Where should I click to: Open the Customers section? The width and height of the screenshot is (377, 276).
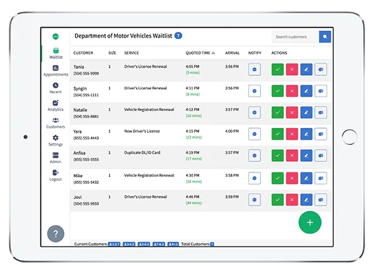point(55,123)
